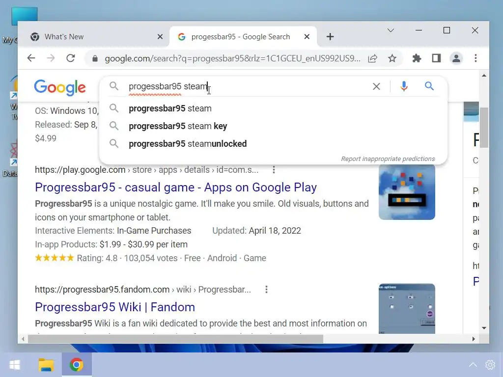
Task: Open File Explorer from taskbar
Action: pos(46,365)
